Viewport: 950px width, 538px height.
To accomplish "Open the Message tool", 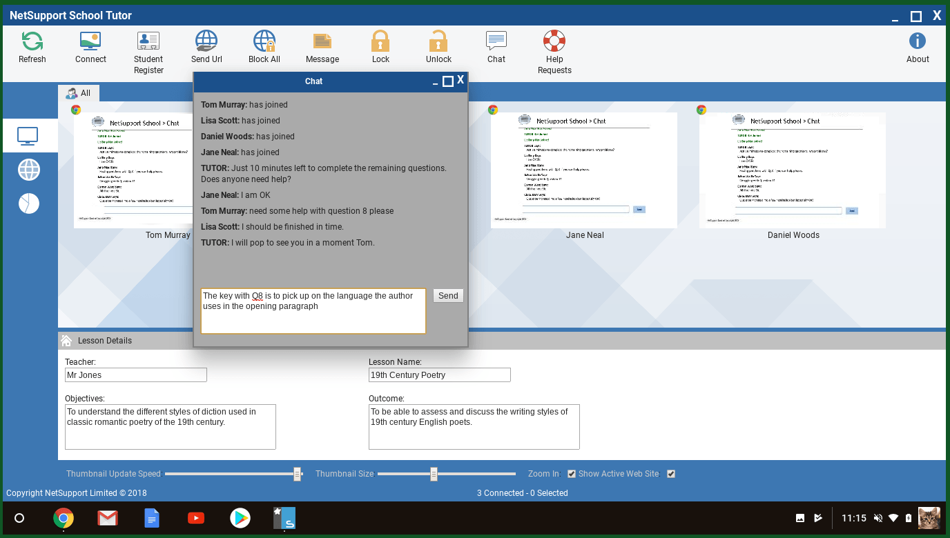I will click(322, 42).
